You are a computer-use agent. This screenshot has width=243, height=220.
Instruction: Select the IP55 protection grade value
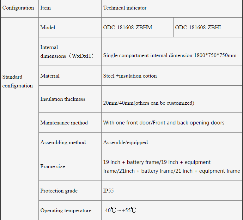108,191
